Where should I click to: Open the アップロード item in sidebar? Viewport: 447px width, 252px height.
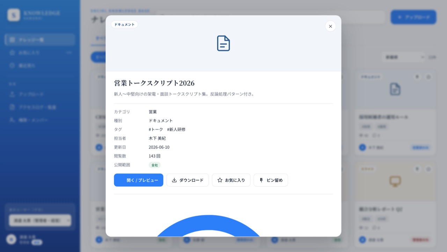pos(40,94)
